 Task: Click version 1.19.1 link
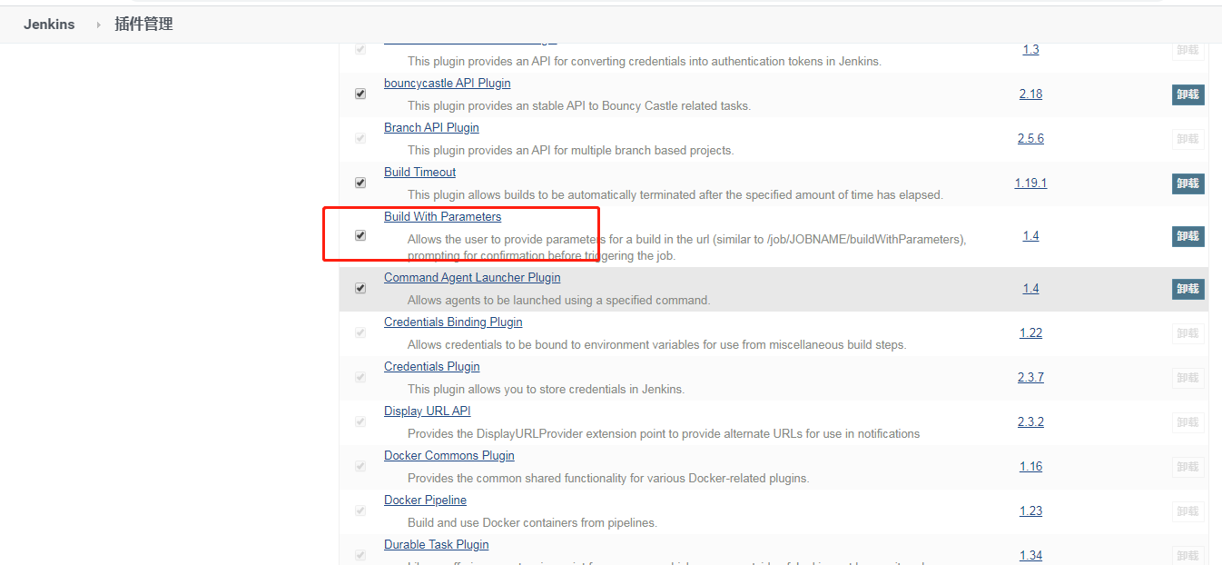[x=1030, y=183]
